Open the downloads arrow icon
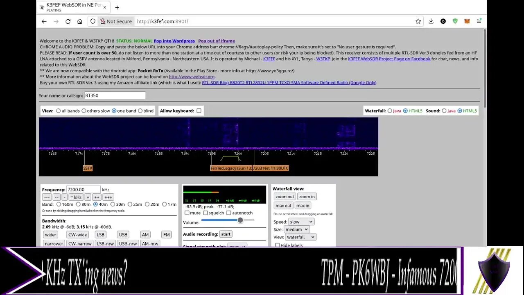The height and width of the screenshot is (295, 524). (431, 21)
